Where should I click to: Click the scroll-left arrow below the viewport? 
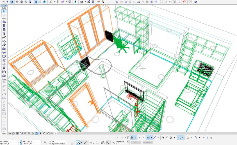(x=55, y=133)
